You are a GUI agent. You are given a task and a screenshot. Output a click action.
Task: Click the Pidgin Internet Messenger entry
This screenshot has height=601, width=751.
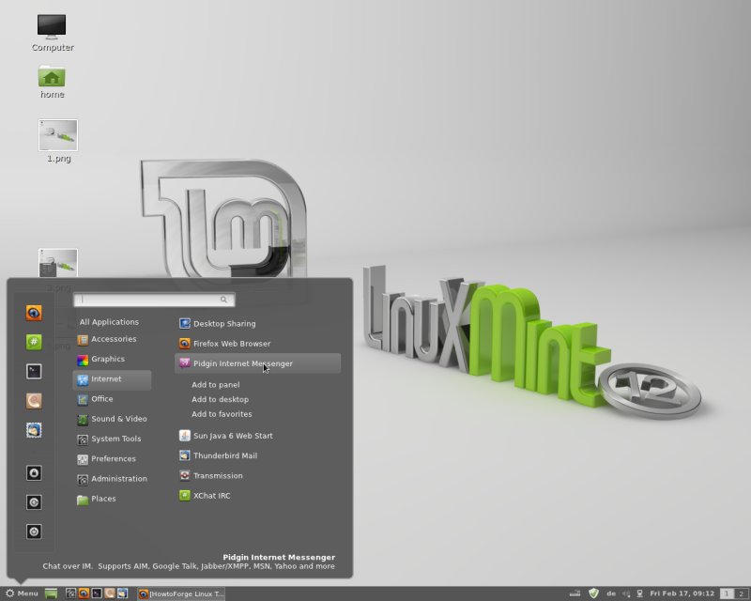[x=257, y=363]
